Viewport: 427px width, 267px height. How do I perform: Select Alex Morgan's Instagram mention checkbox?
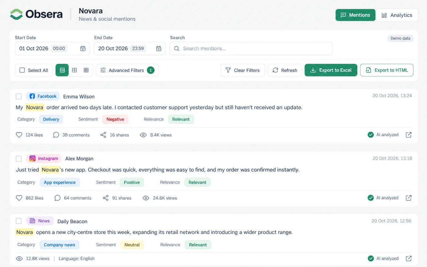click(x=19, y=158)
